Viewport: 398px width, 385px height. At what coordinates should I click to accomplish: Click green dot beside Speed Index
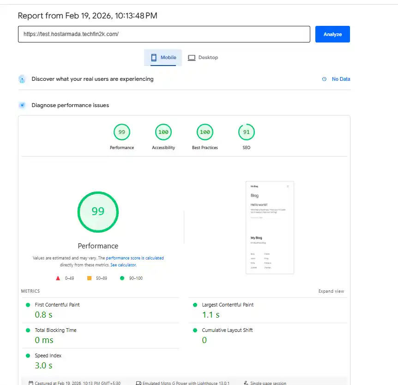point(28,355)
